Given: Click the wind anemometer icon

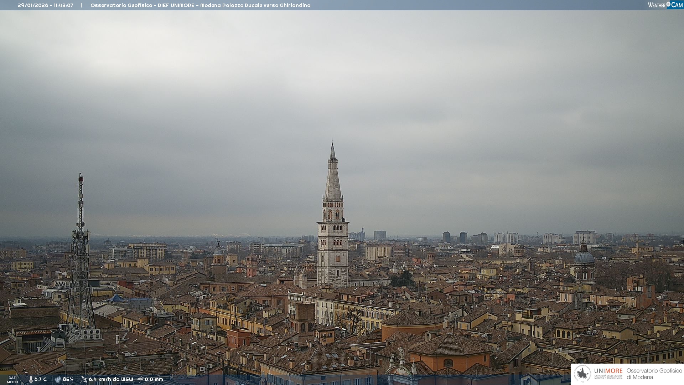Looking at the screenshot, I should [x=84, y=379].
